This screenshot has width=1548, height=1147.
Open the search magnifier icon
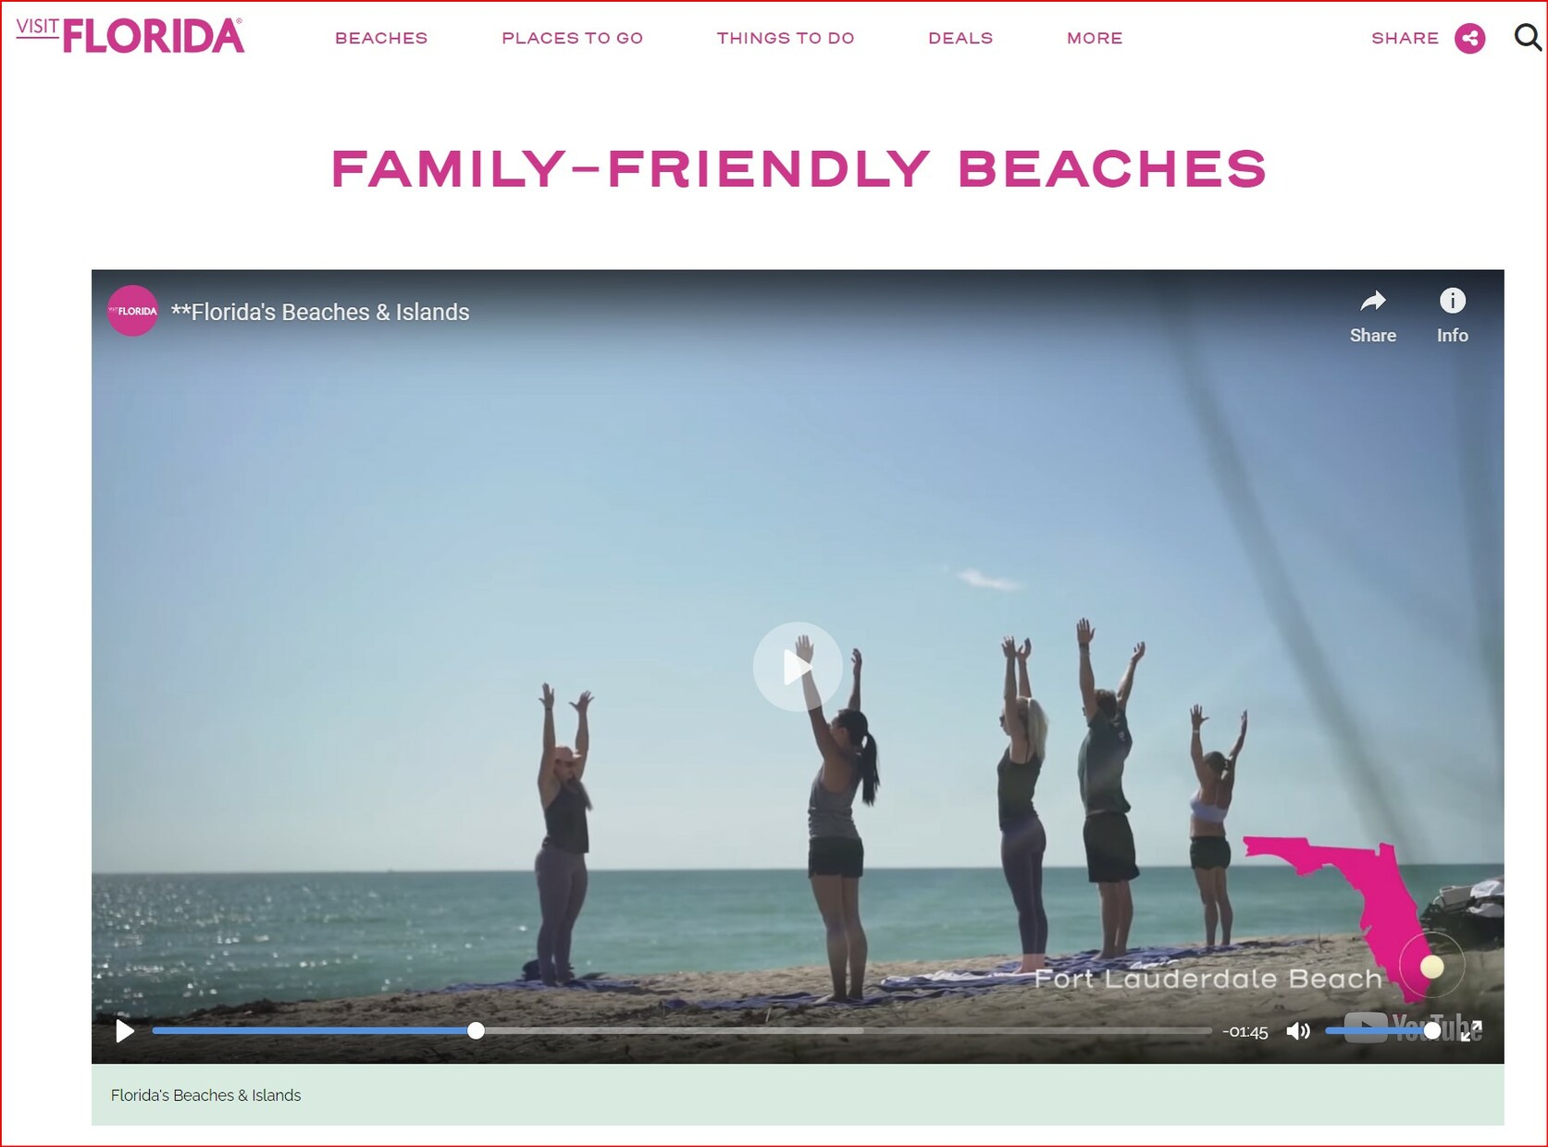pyautogui.click(x=1527, y=38)
